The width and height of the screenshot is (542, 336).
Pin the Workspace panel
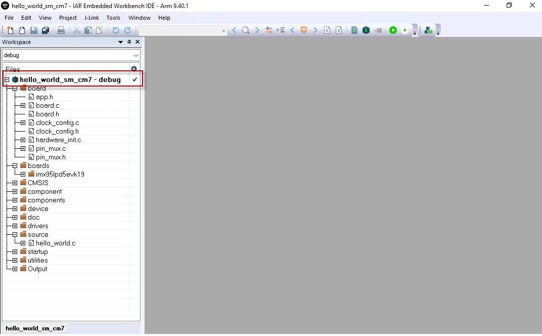point(129,42)
